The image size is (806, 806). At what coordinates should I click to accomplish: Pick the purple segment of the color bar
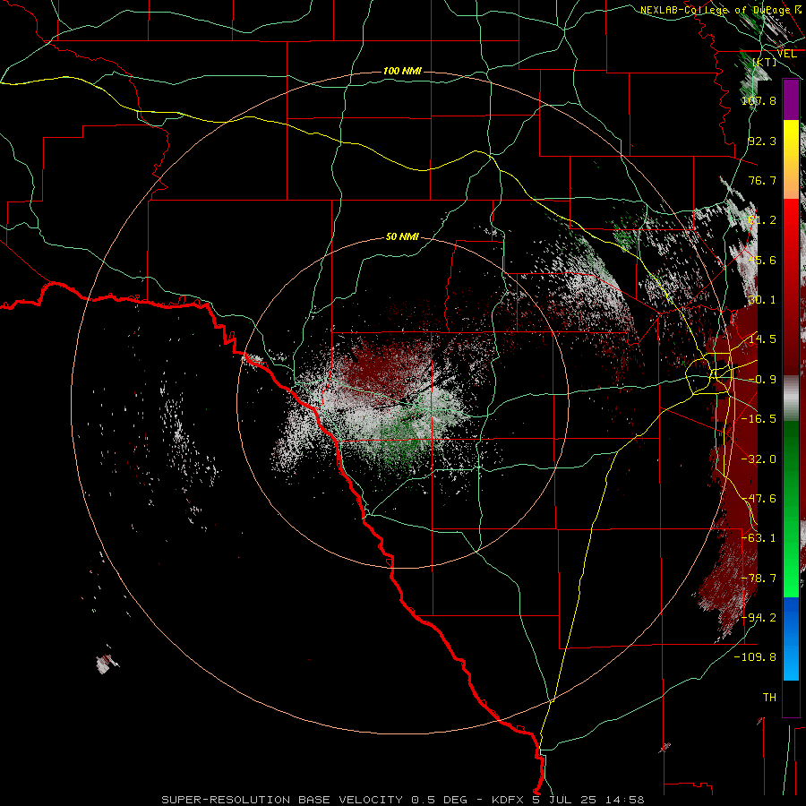(x=791, y=99)
